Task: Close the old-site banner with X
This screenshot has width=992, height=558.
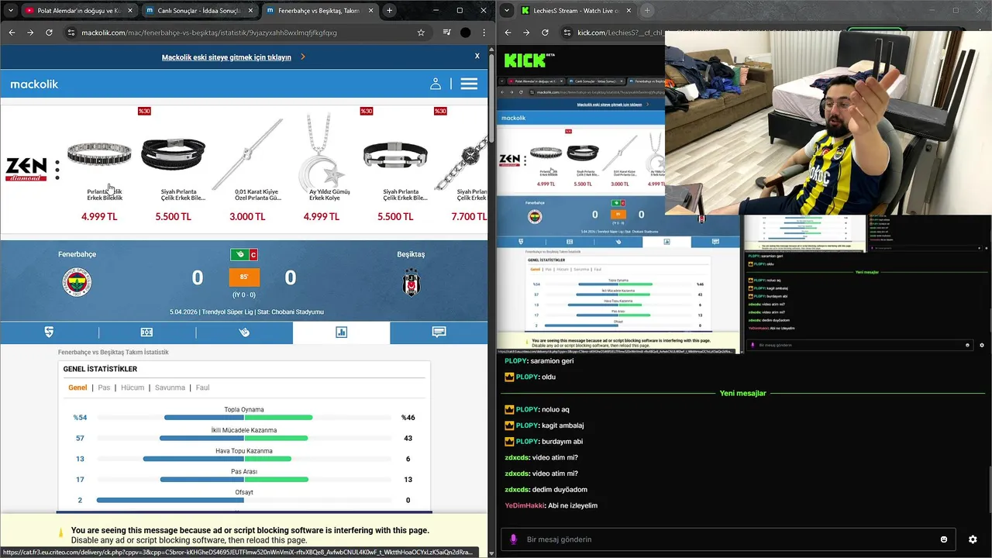Action: coord(477,56)
